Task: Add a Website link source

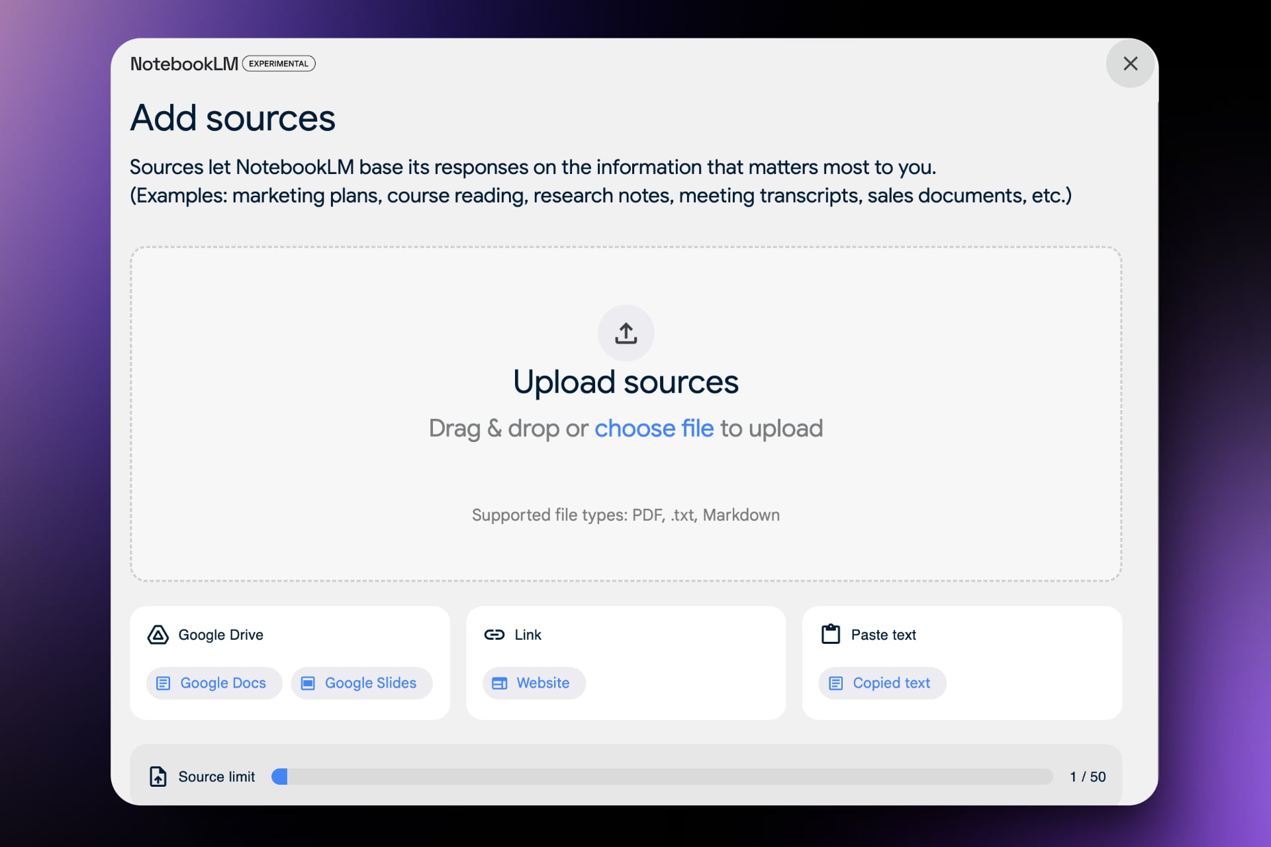Action: point(534,683)
